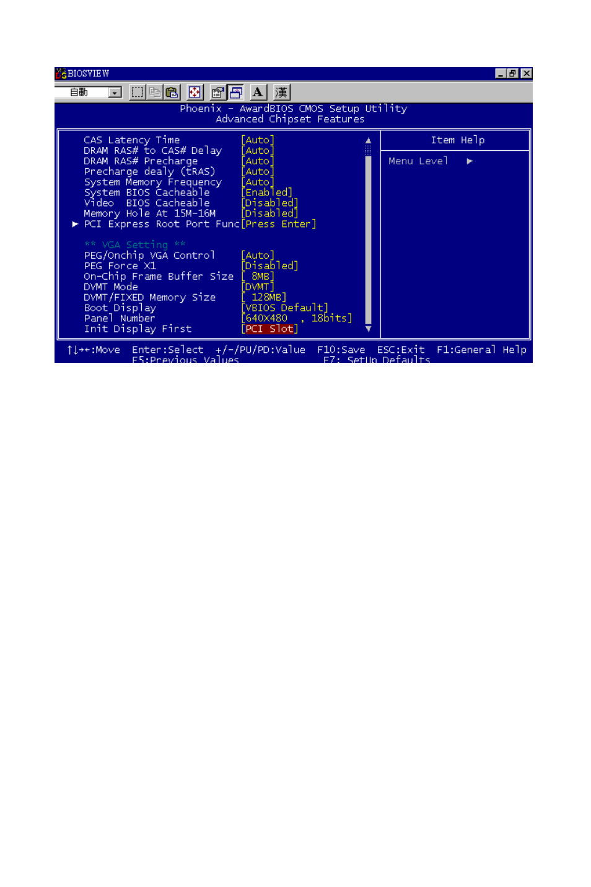Click the Chinese character 漢 icon
This screenshot has height=887, width=591.
281,92
